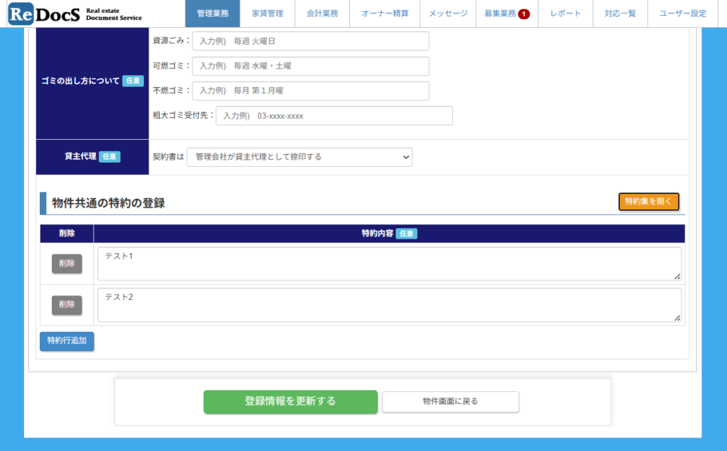
Task: Switch to the 家賃管理 tab
Action: (x=267, y=13)
